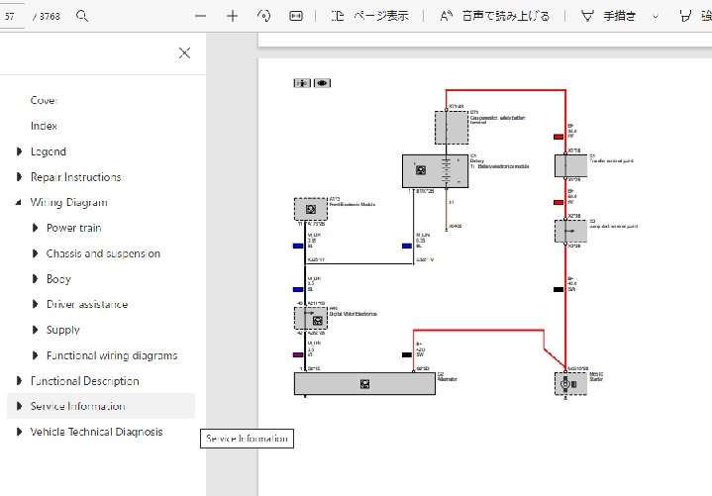
Task: Go to the Wiring Diagram bookmark
Action: coord(69,202)
